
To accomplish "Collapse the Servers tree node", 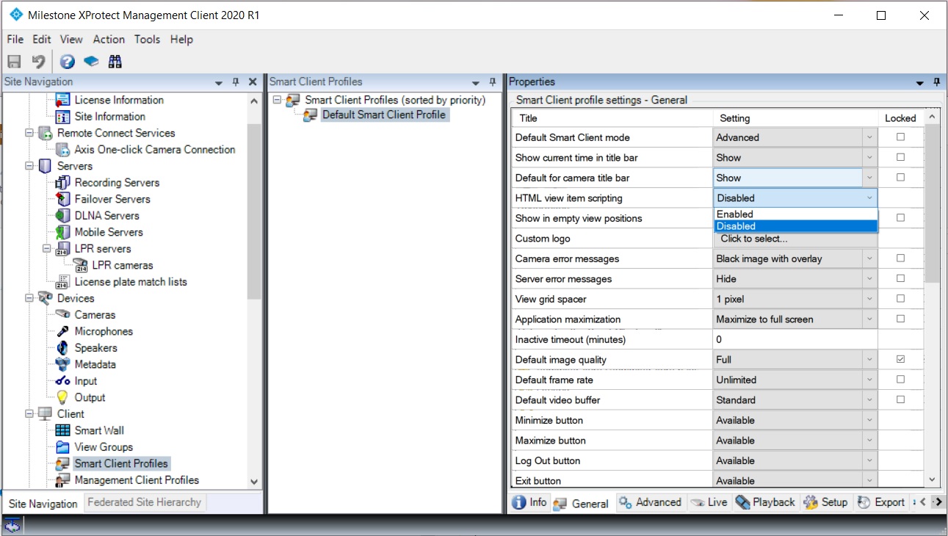I will (x=29, y=166).
